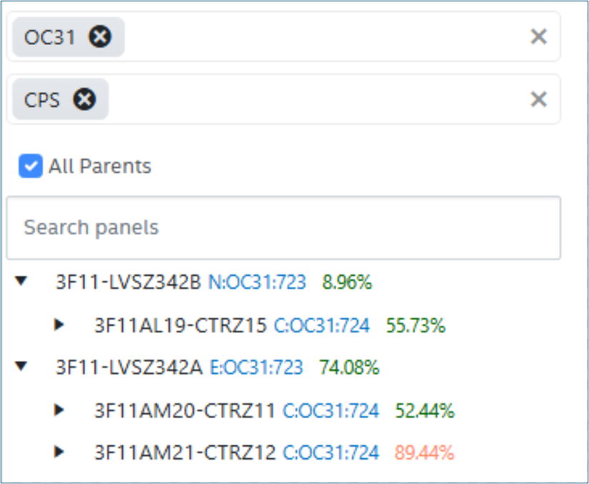The height and width of the screenshot is (484, 589).
Task: Click the Search panels input field
Action: pos(283,228)
